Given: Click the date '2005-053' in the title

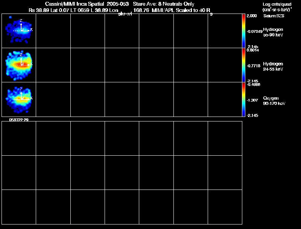Looking at the screenshot, I should point(118,4).
